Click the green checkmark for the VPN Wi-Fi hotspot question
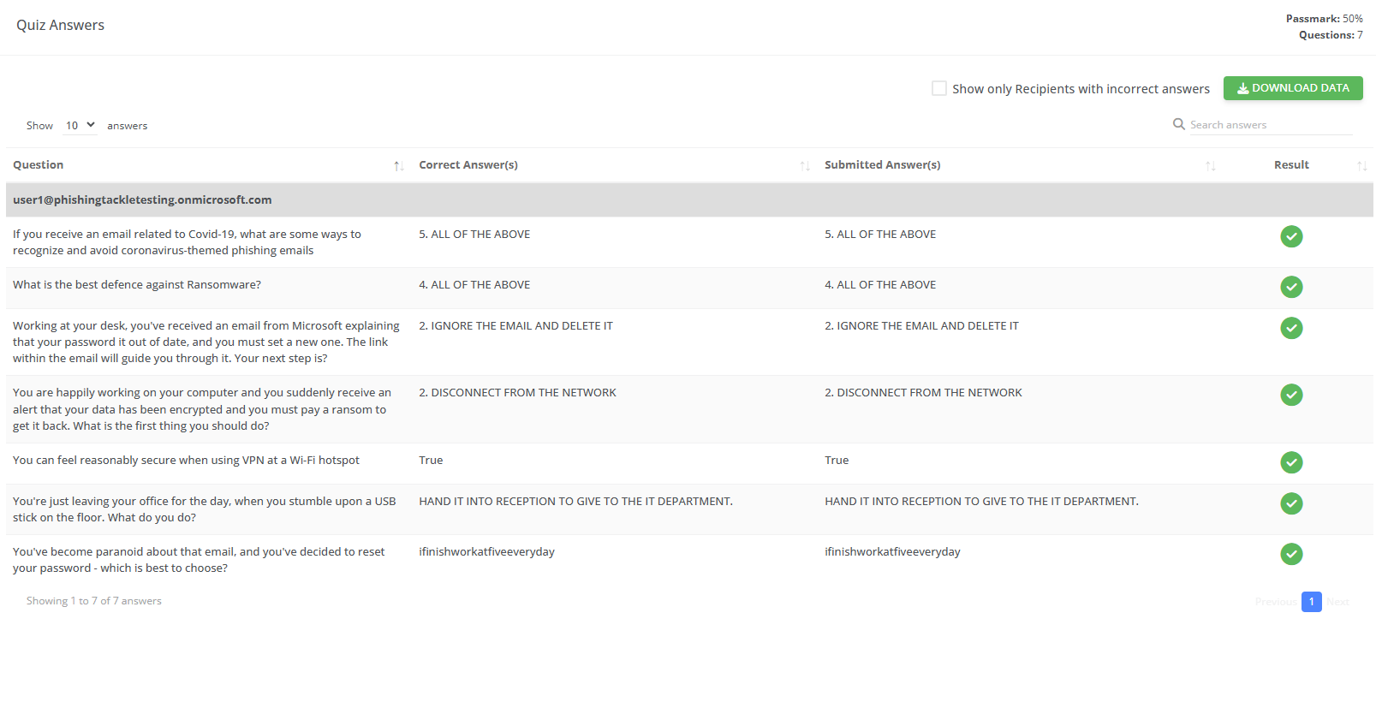1376x708 pixels. click(1291, 462)
